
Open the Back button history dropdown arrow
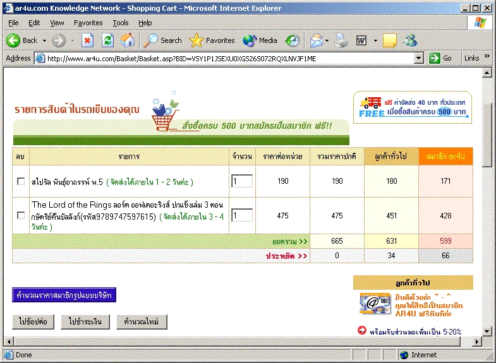[44, 40]
